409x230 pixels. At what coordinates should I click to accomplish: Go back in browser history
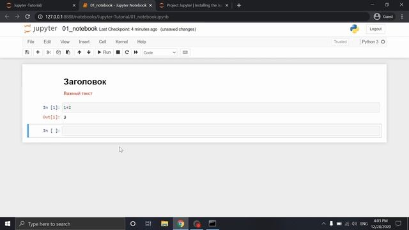point(7,17)
